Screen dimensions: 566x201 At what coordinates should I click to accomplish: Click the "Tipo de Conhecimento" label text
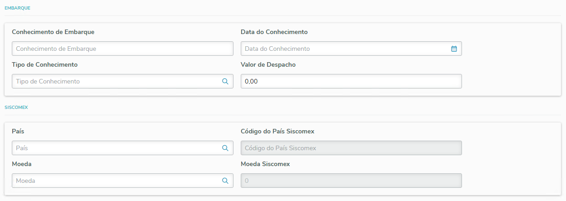(45, 64)
